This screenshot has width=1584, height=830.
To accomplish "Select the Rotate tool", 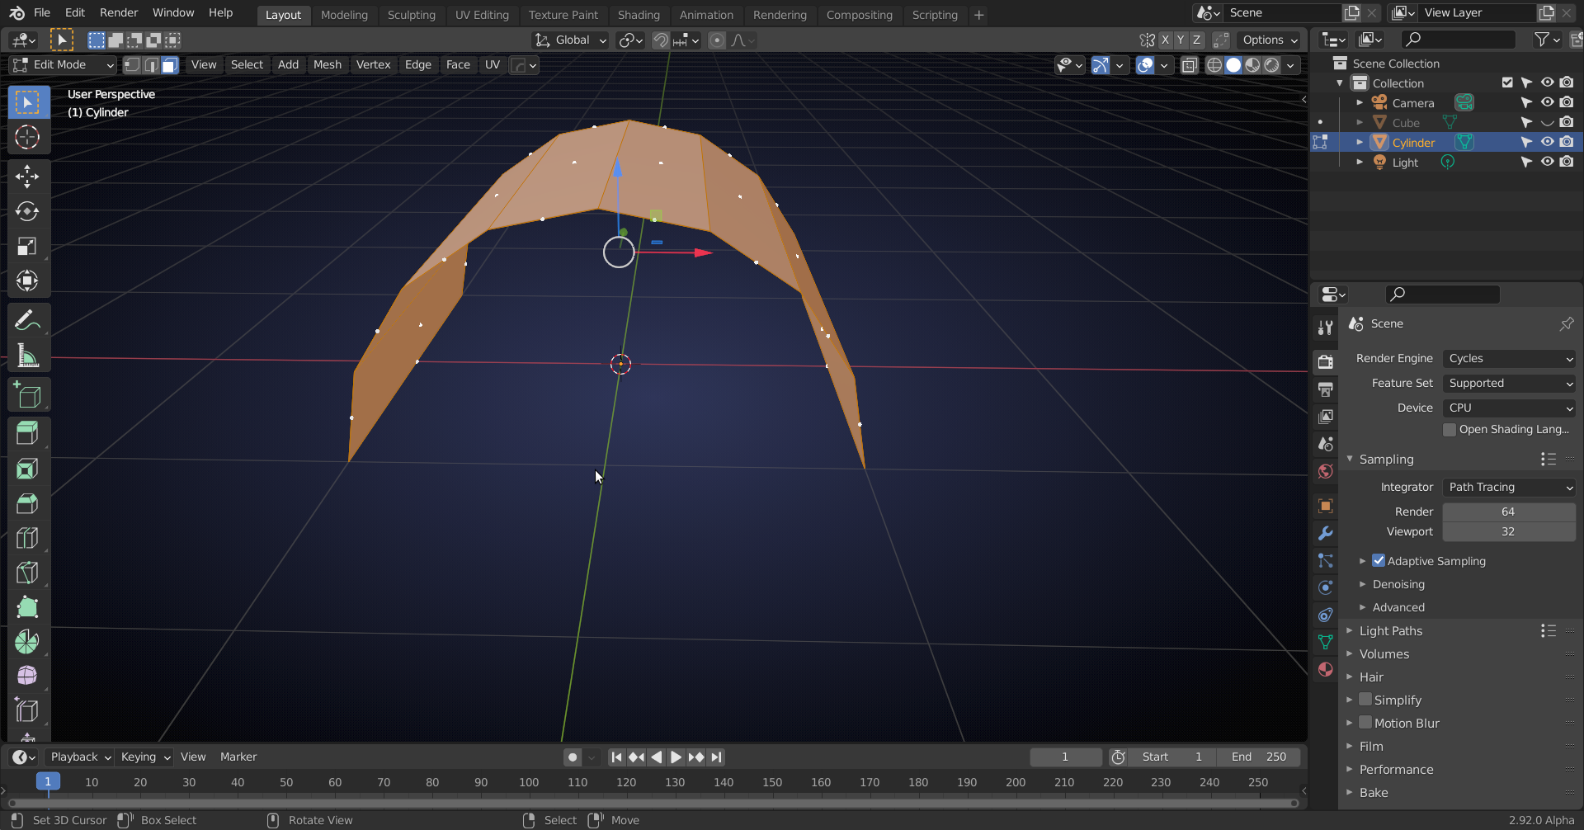I will coord(27,211).
